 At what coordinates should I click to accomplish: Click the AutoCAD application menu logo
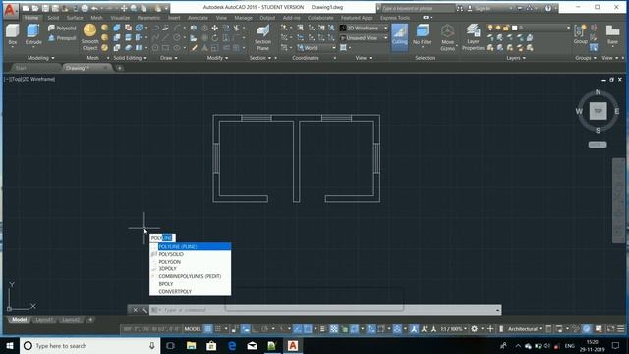coord(10,10)
